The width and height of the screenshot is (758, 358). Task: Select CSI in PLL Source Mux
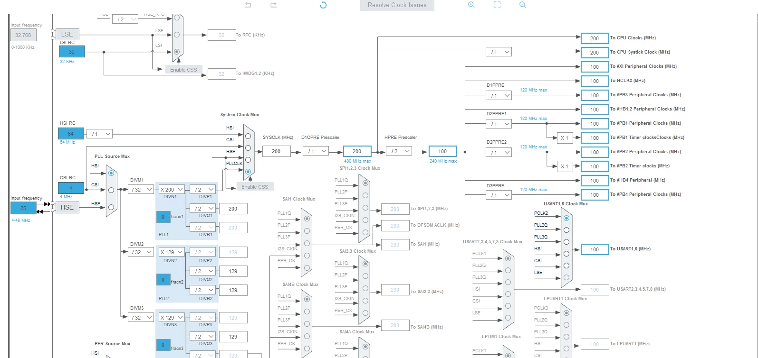[111, 190]
